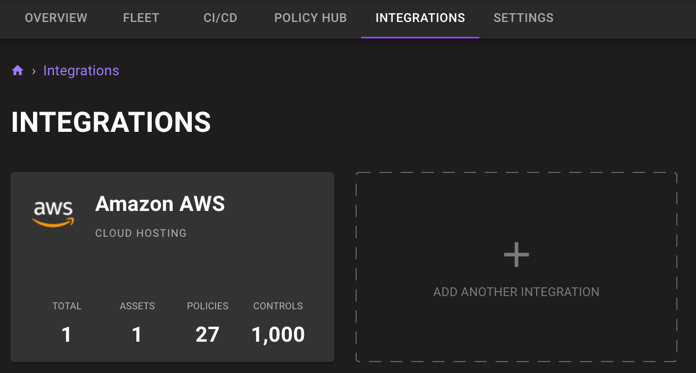
Task: Click the Integrations breadcrumb link
Action: click(x=81, y=70)
